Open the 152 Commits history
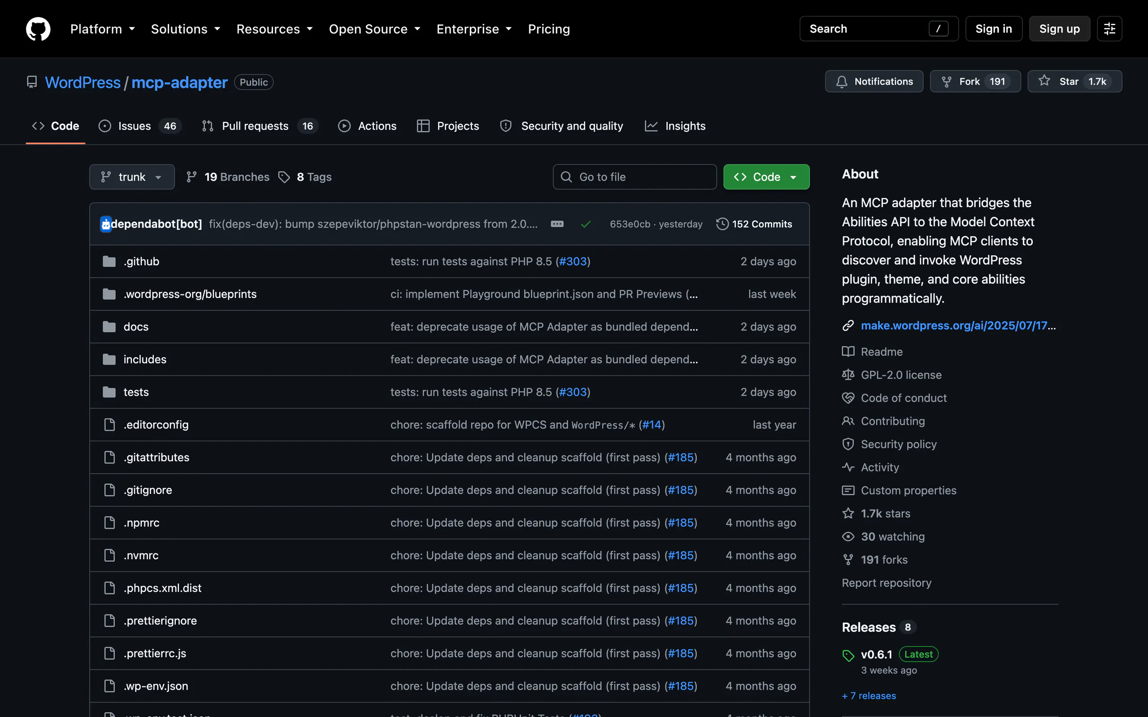The width and height of the screenshot is (1148, 717). point(754,224)
